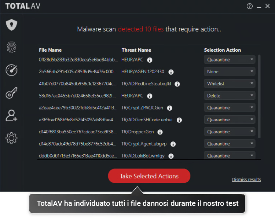Screen dimensions: 275x218
Task: Select file name a369cad158b9e8d52f45097ab8dfae4
Action: (x=77, y=120)
